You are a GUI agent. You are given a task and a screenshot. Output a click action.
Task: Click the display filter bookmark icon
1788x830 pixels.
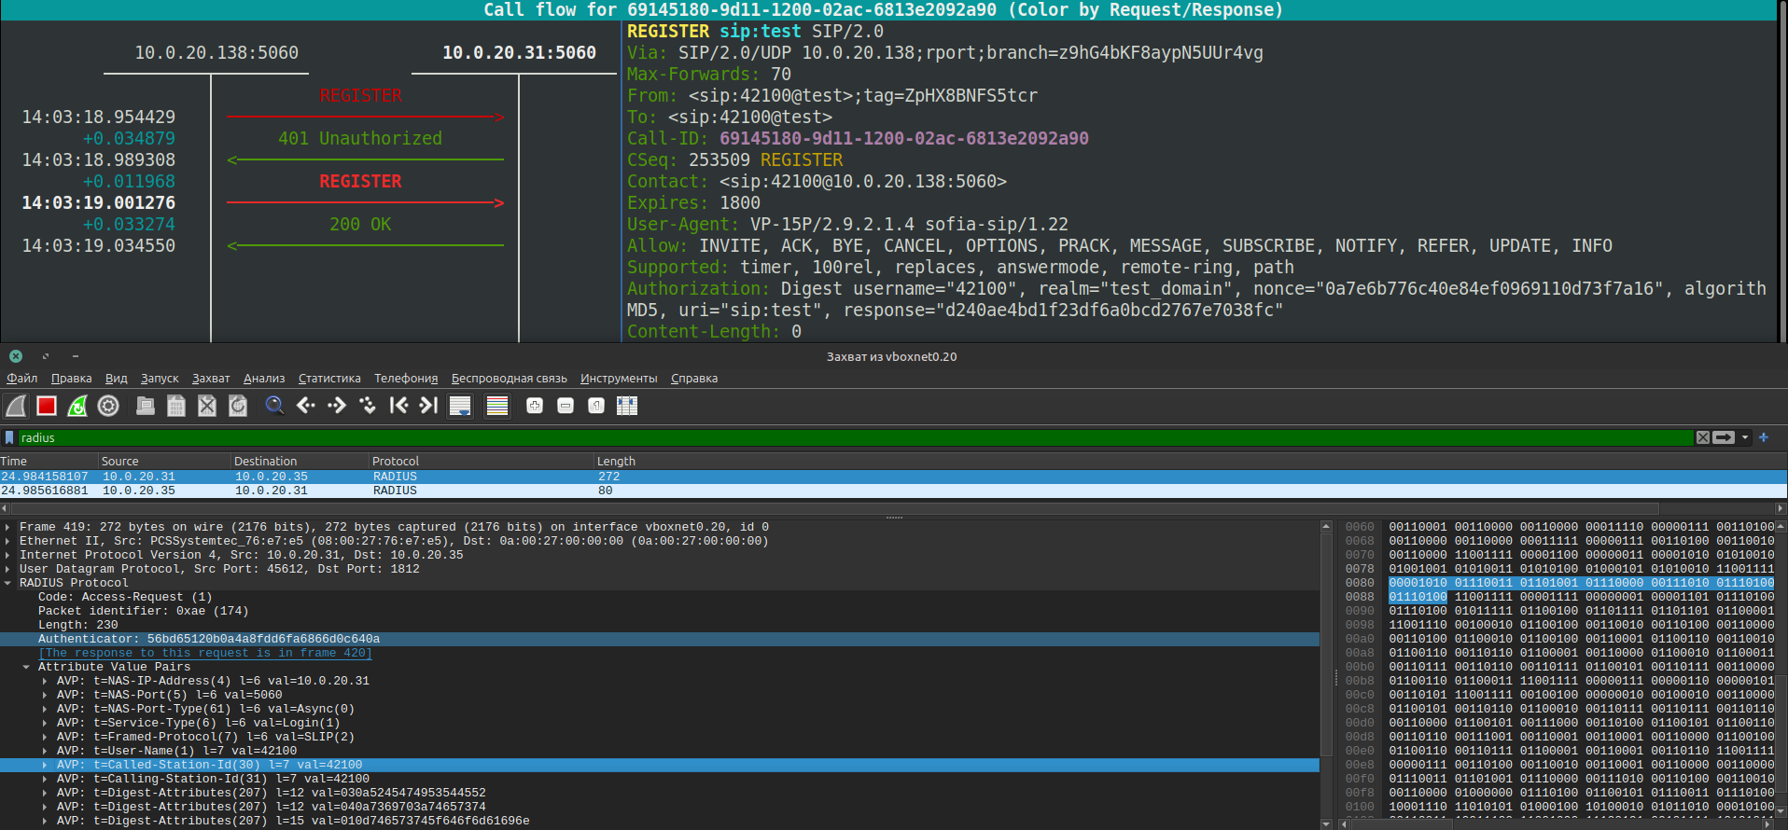click(9, 437)
